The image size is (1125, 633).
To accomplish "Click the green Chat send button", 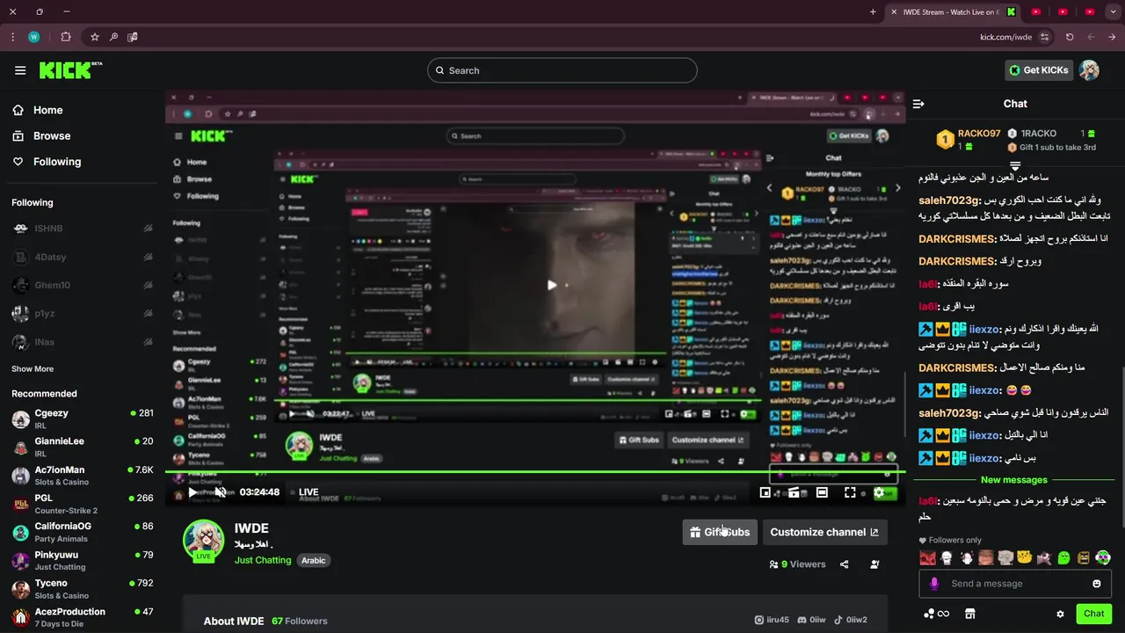I will [1094, 614].
